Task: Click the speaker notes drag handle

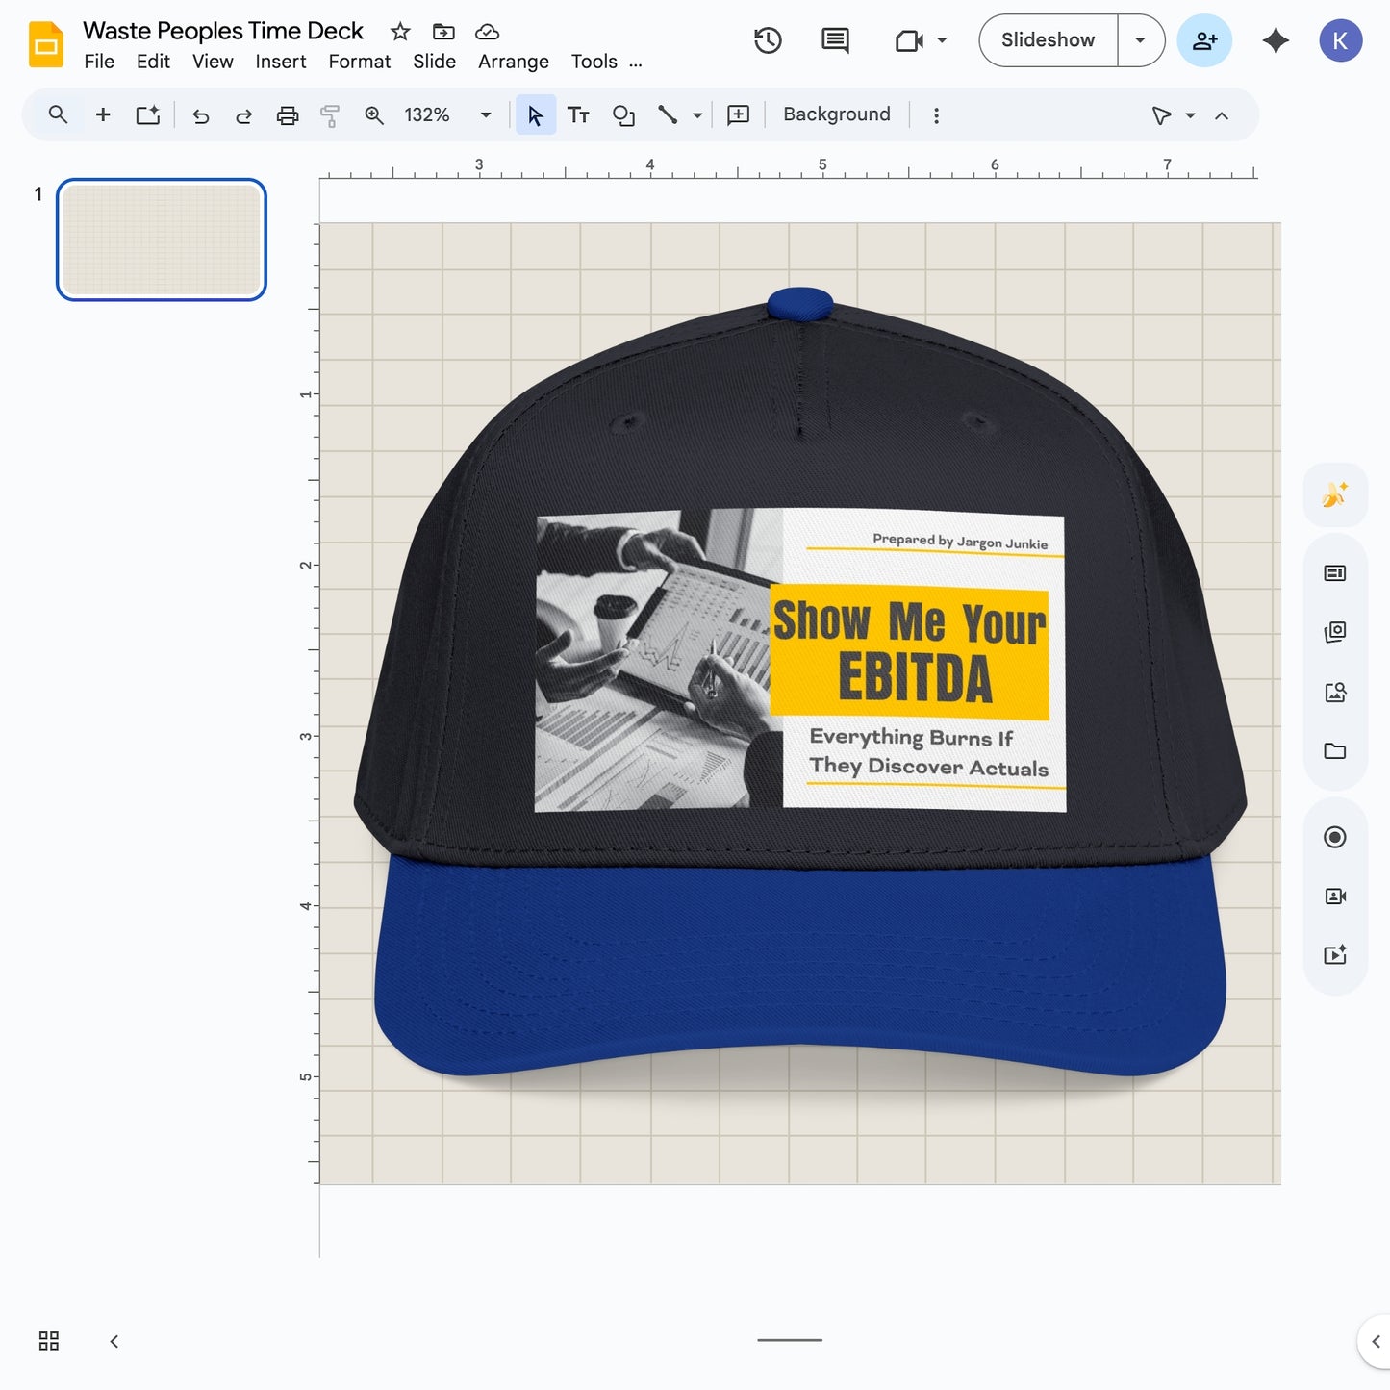Action: (790, 1339)
